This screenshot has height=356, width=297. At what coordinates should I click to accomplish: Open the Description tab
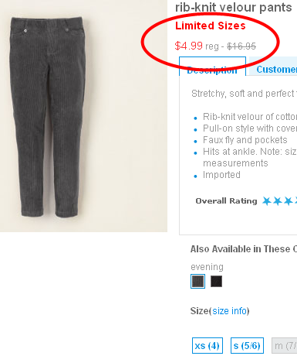212,67
